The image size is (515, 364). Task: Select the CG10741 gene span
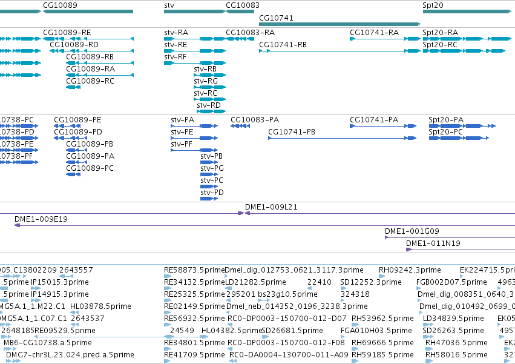pyautogui.click(x=340, y=24)
